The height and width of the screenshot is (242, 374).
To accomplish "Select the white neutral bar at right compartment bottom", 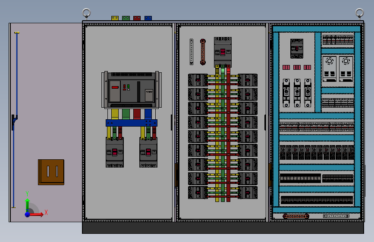I will [336, 216].
